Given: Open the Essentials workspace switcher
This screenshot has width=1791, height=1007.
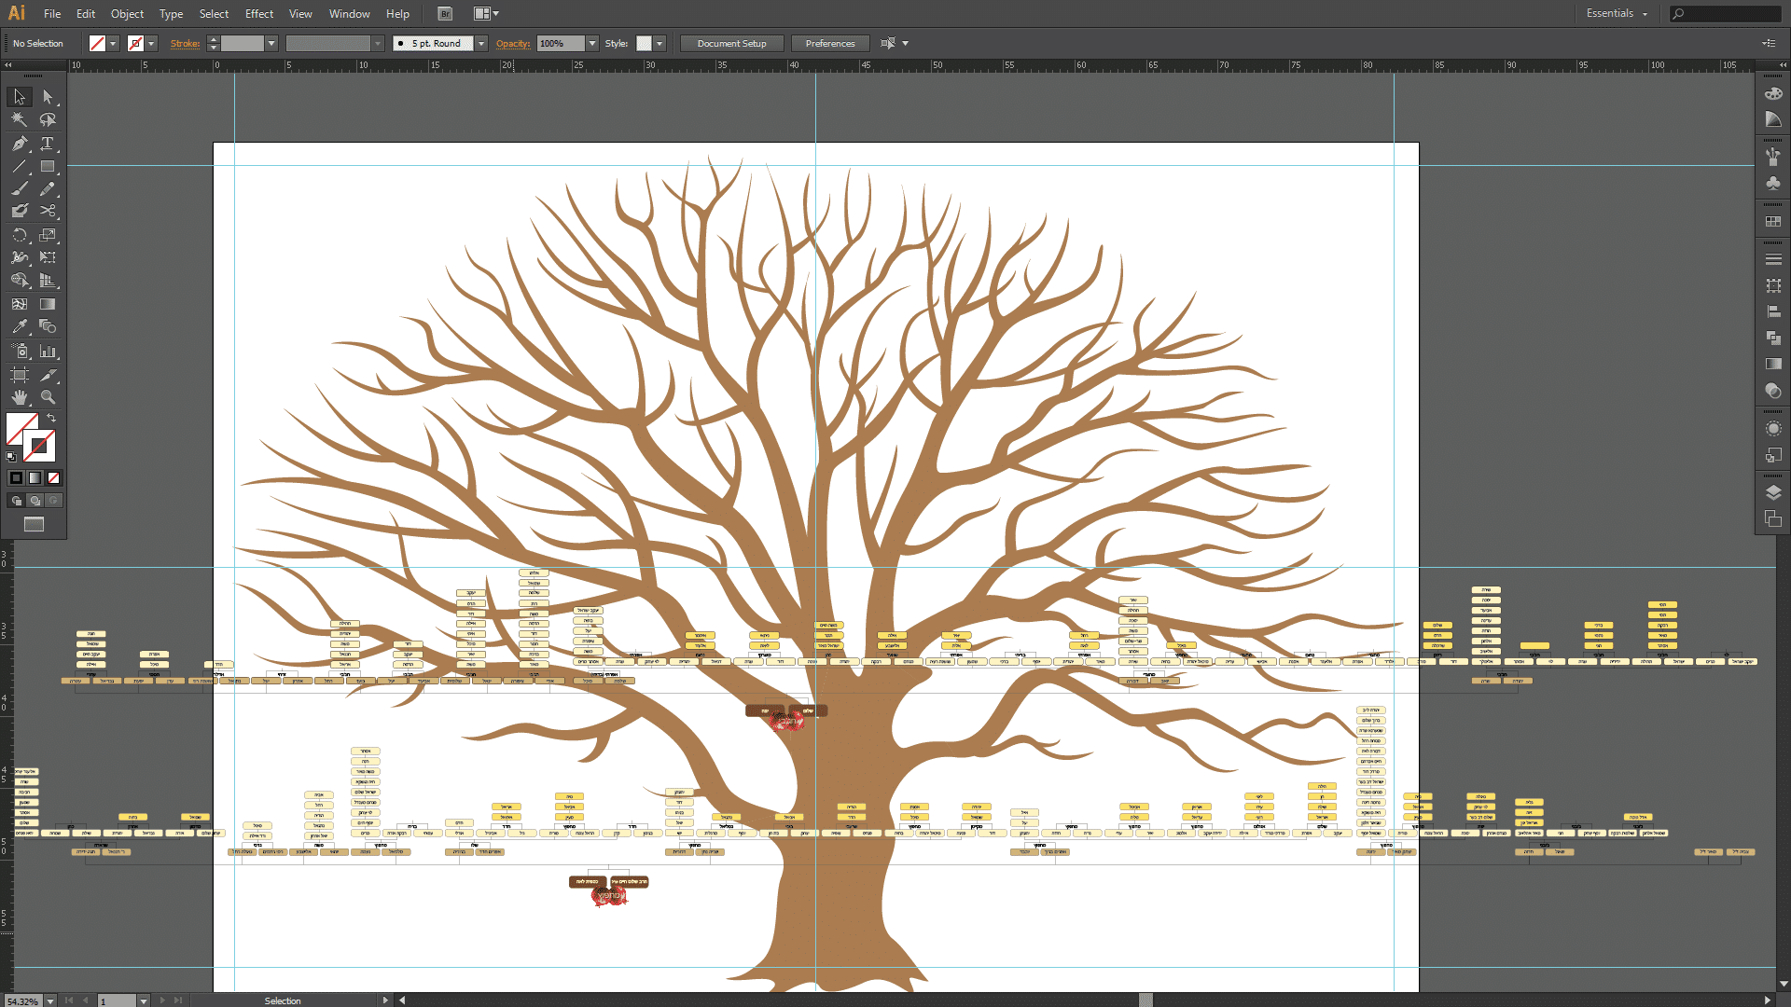Looking at the screenshot, I should pos(1617,14).
